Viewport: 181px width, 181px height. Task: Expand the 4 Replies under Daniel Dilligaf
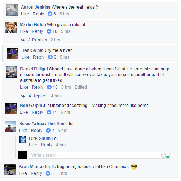click(x=38, y=96)
